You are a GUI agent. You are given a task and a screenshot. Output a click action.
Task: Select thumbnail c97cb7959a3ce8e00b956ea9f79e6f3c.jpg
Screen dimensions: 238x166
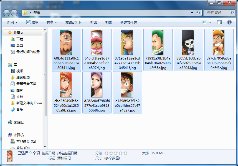pyautogui.click(x=219, y=50)
